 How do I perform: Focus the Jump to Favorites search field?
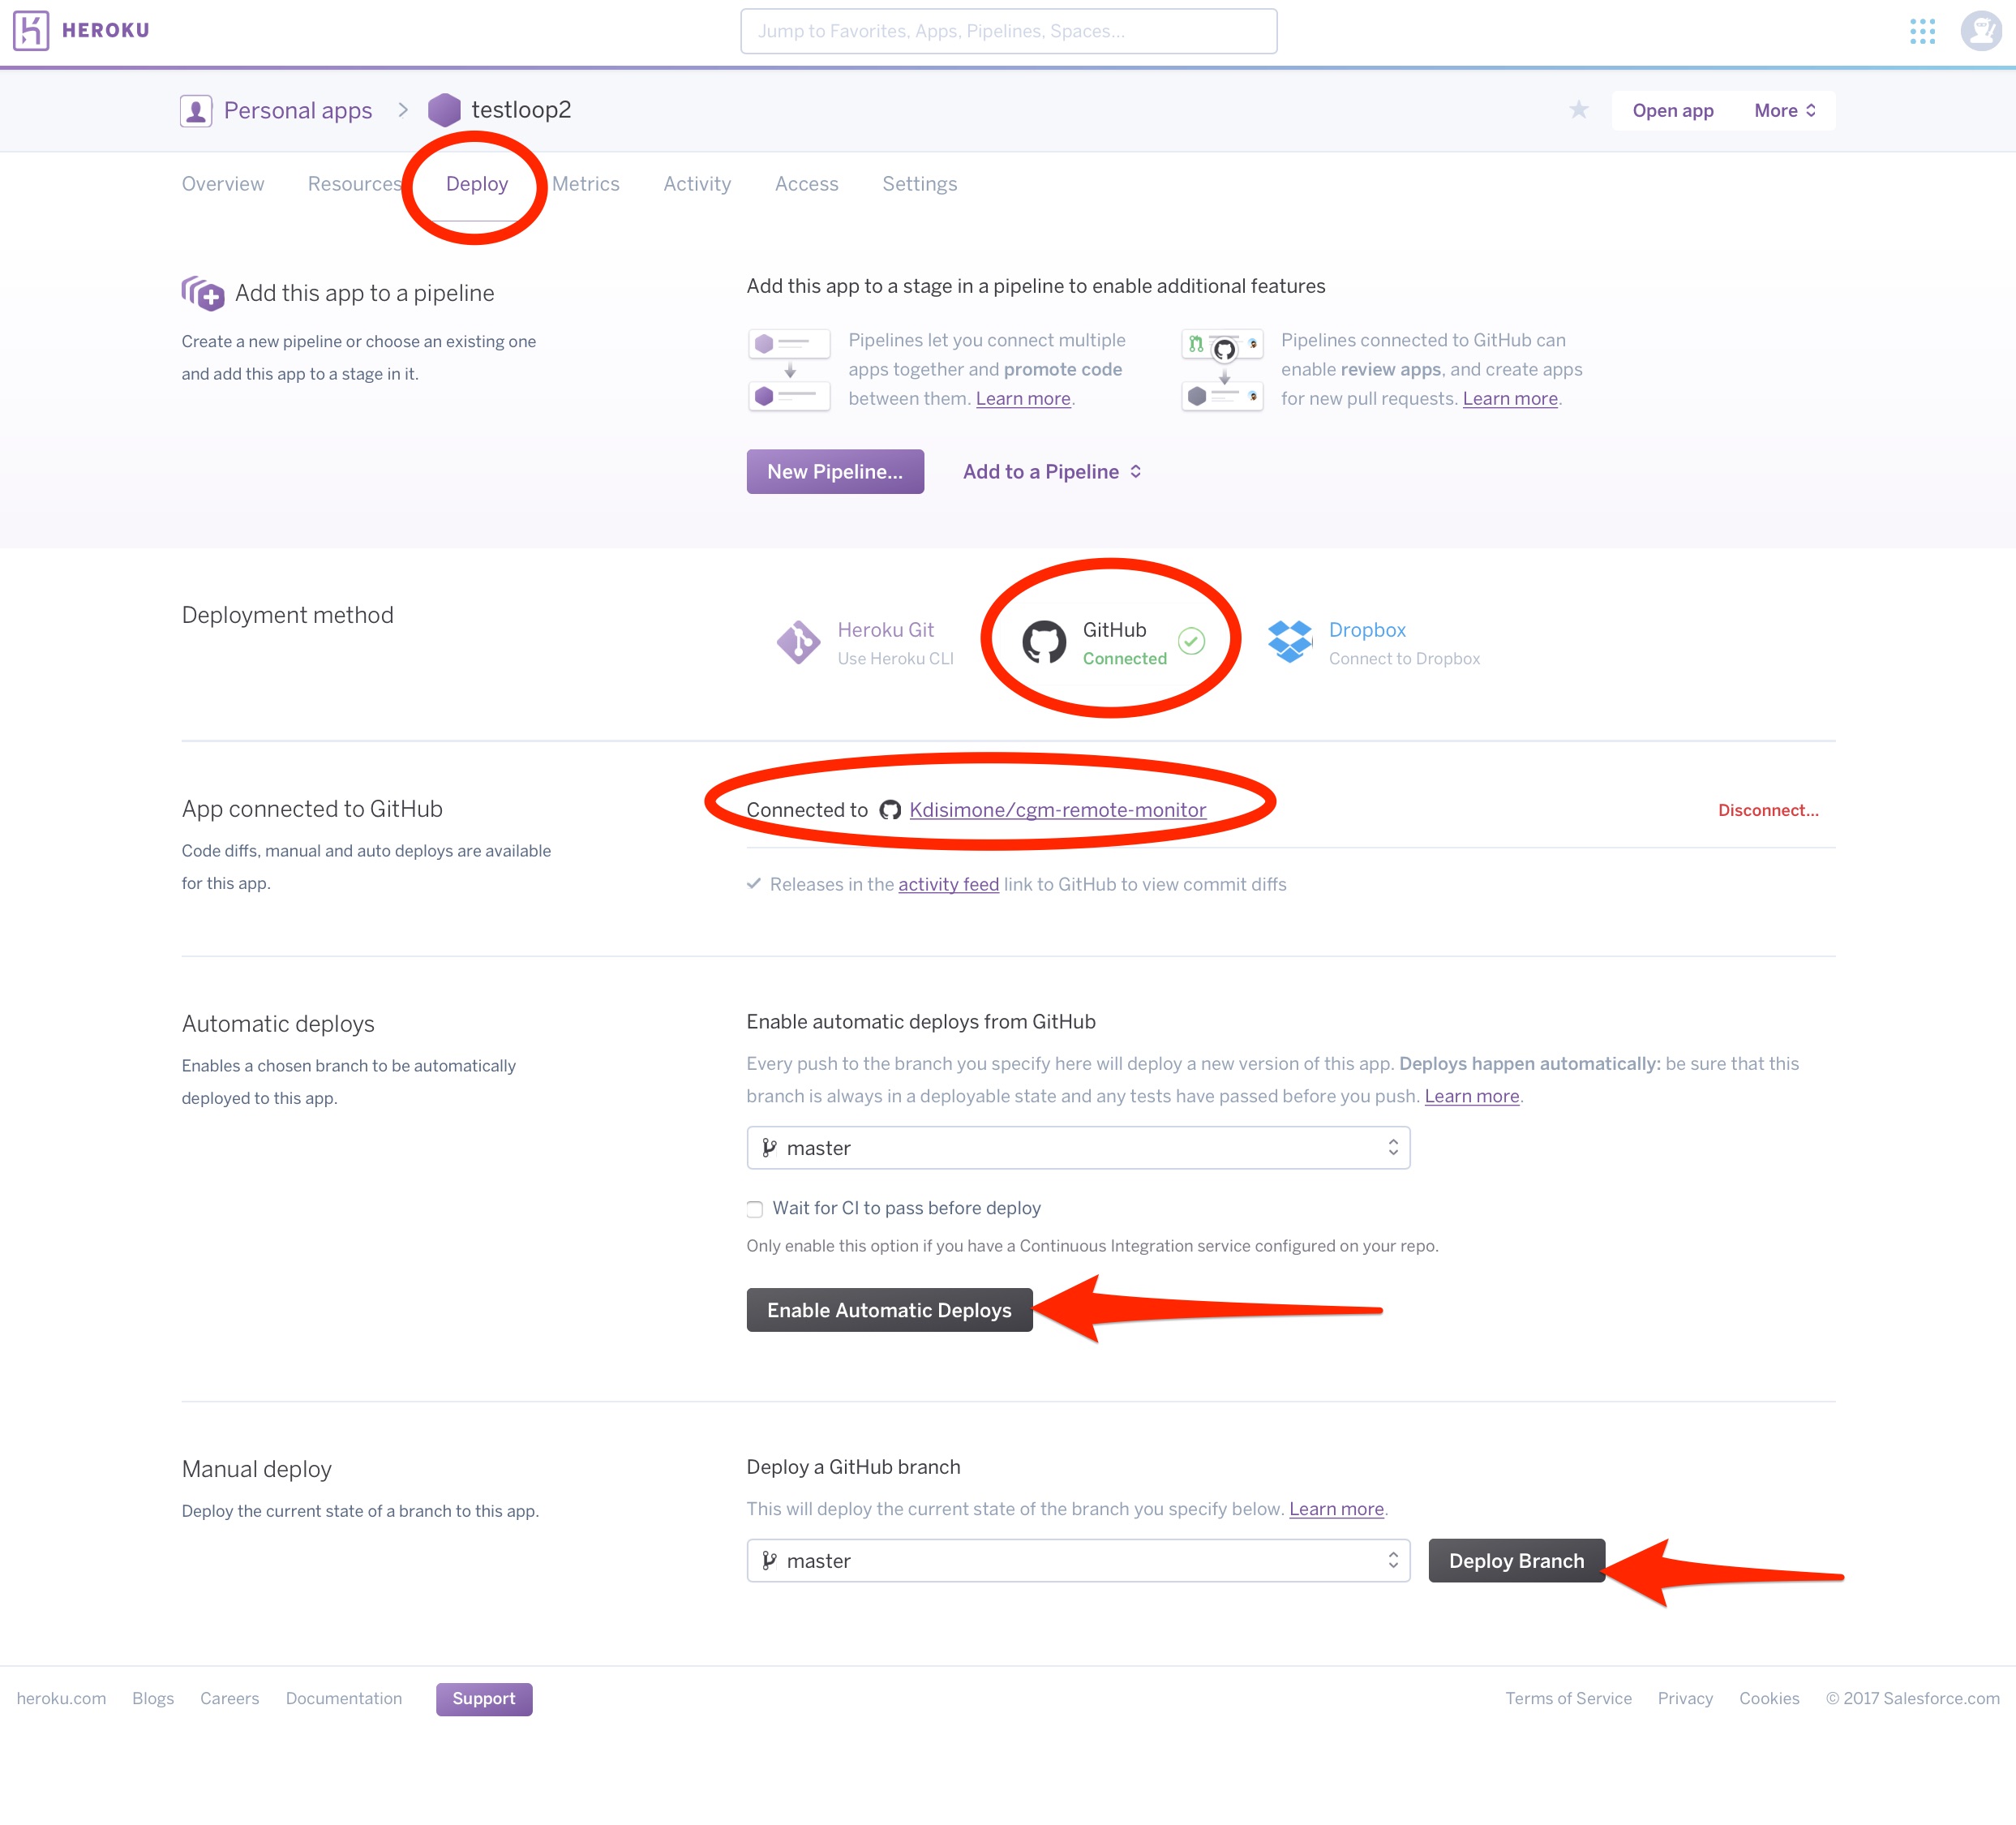1008,31
